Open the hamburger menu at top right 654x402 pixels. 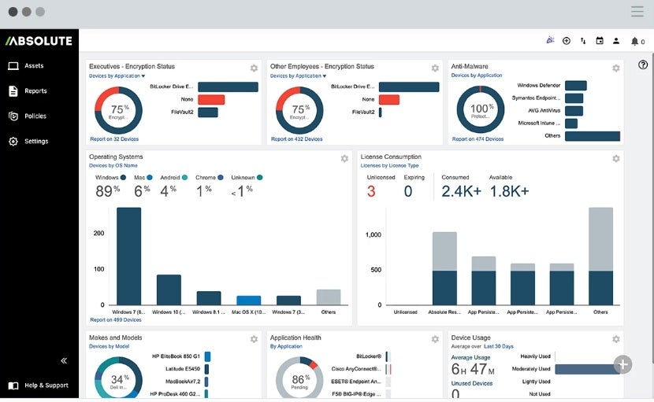coord(637,11)
